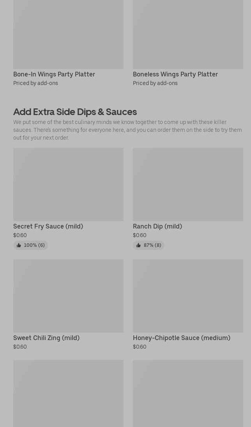Click Sweet Chili Zing (mild) name
The image size is (251, 427).
tap(46, 338)
